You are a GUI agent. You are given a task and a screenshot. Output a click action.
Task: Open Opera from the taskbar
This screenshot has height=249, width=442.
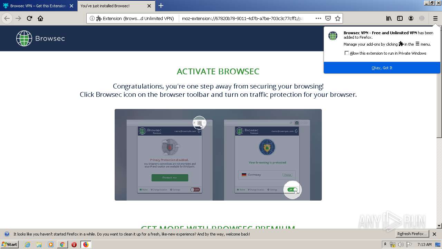click(74, 245)
